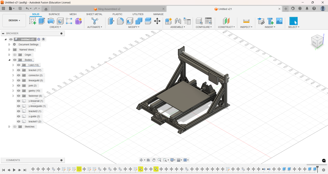Open the INSPECT dropdown menu
This screenshot has width=328, height=174.
tap(247, 27)
